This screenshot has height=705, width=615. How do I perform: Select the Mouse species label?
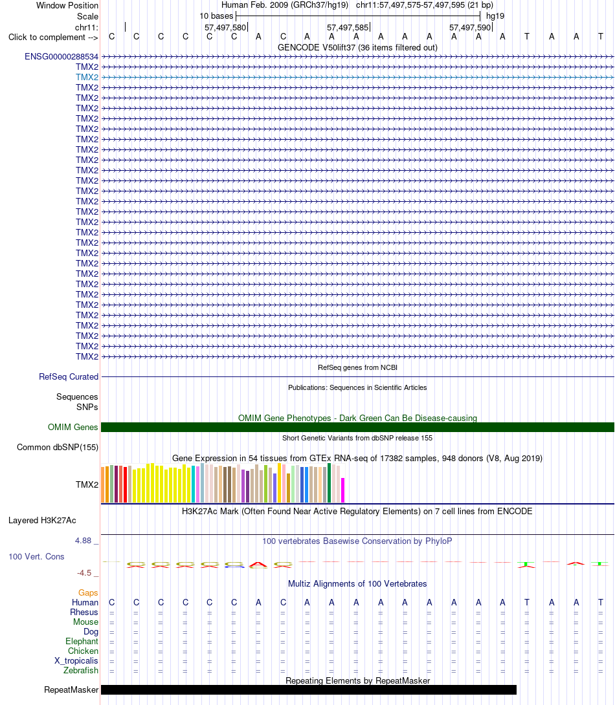[86, 622]
